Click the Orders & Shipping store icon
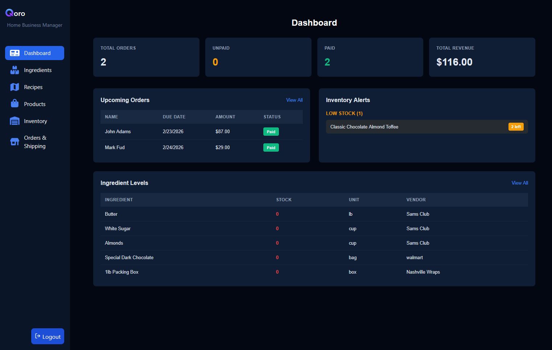 tap(15, 142)
